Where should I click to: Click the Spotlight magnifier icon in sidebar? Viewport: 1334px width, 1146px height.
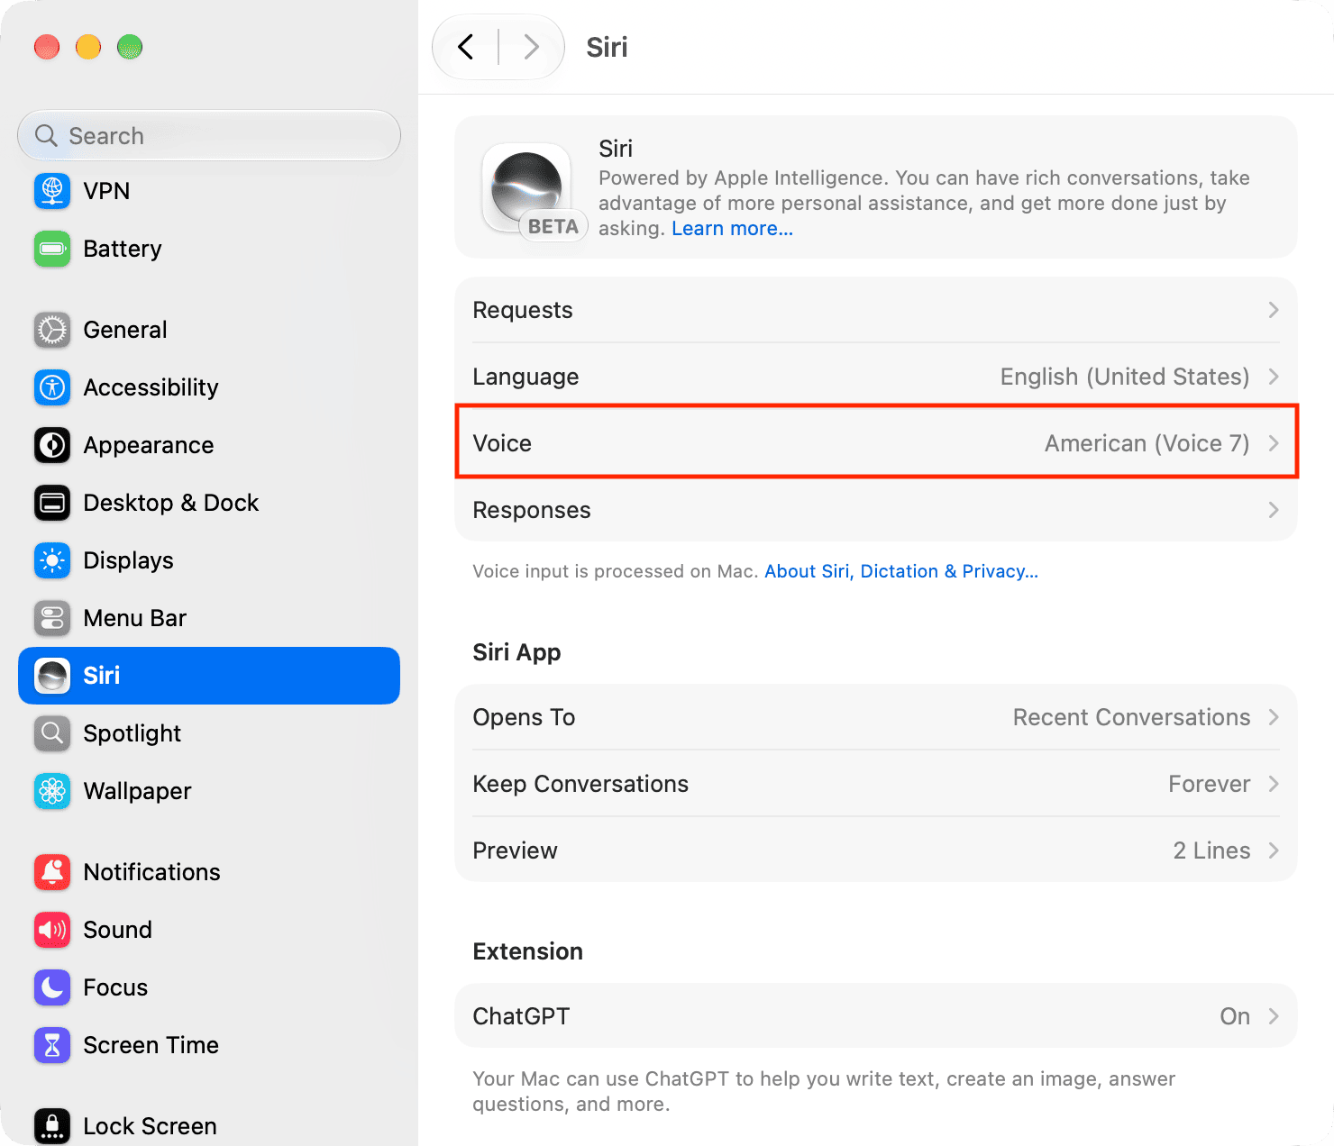pos(52,733)
